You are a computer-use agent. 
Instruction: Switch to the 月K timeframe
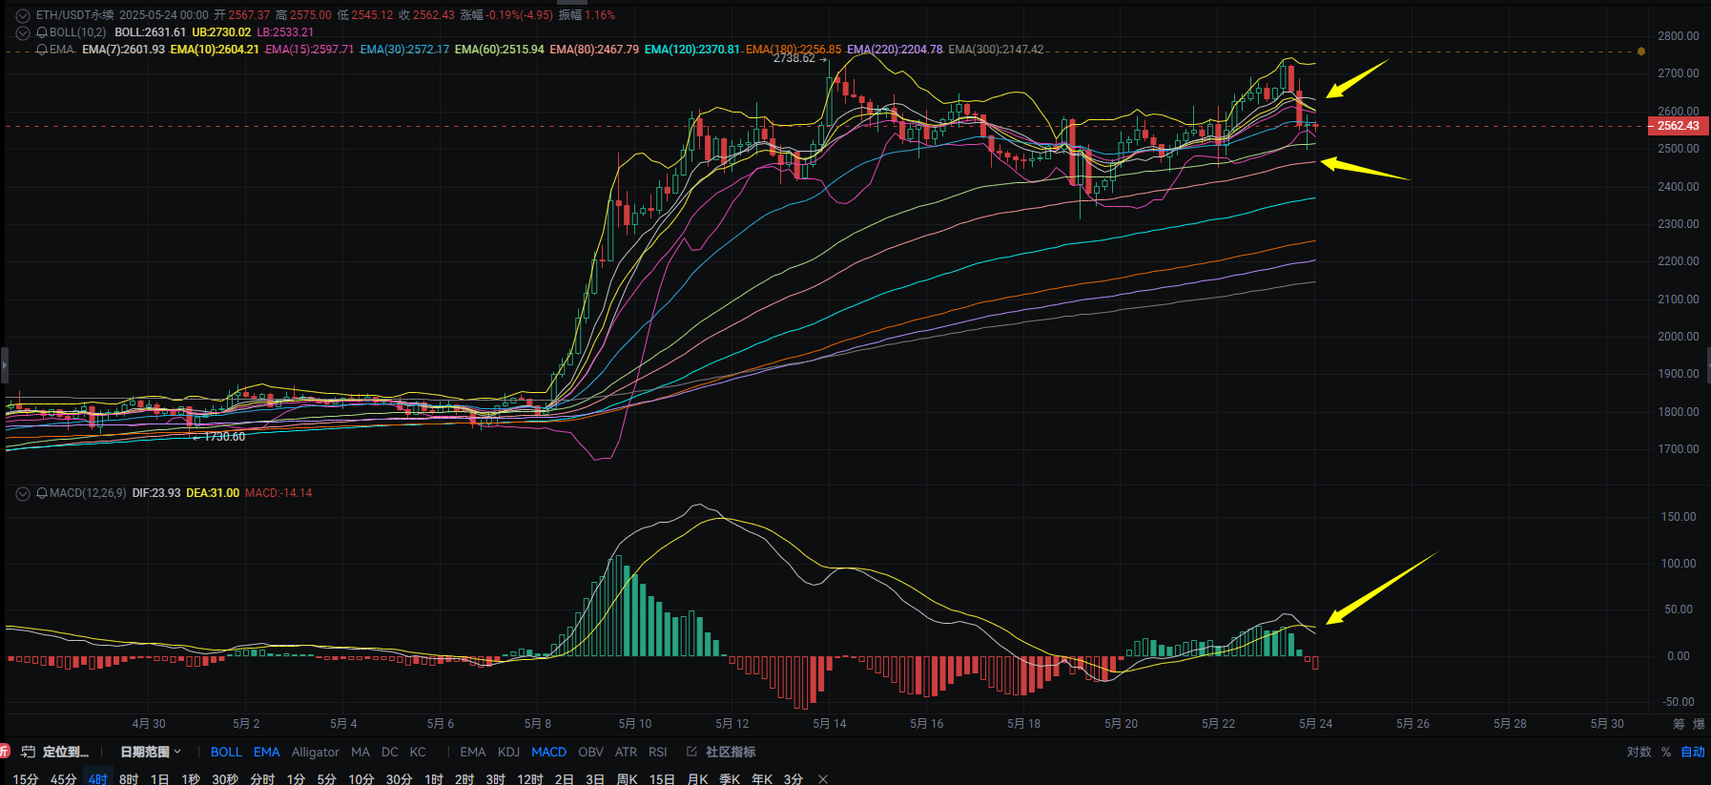698,779
